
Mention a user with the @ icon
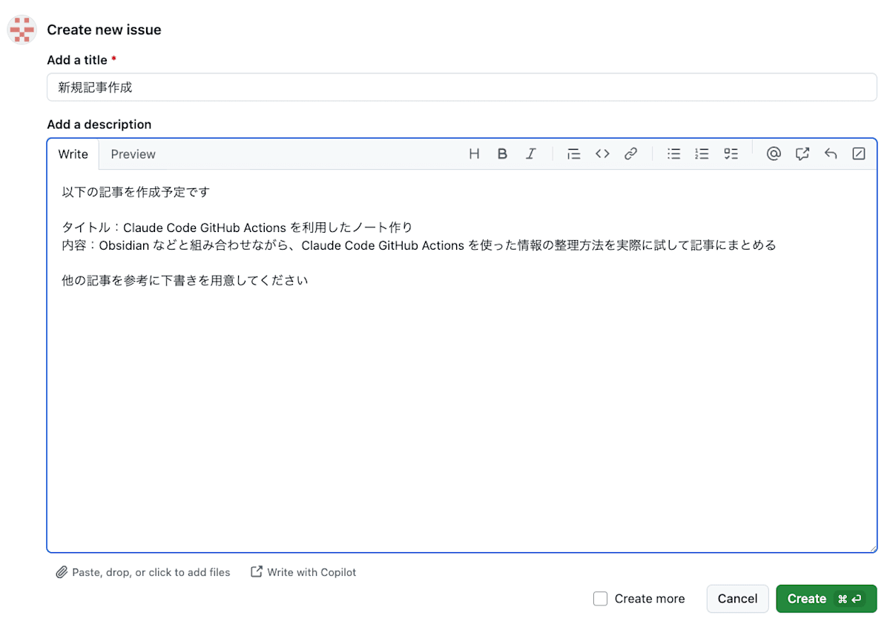774,154
